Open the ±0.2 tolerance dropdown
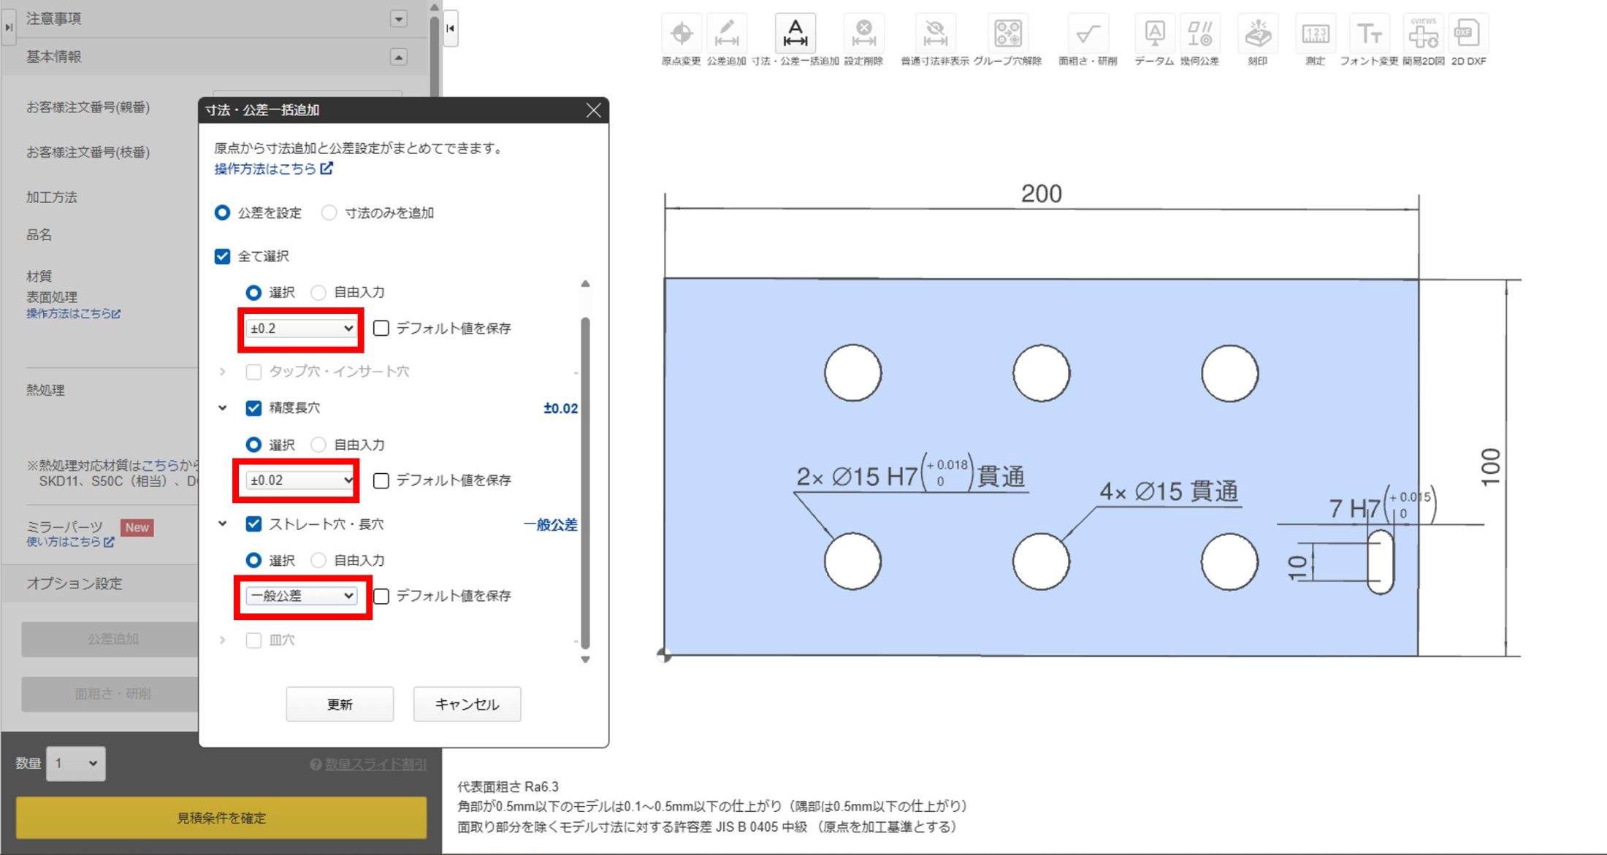 (x=299, y=329)
